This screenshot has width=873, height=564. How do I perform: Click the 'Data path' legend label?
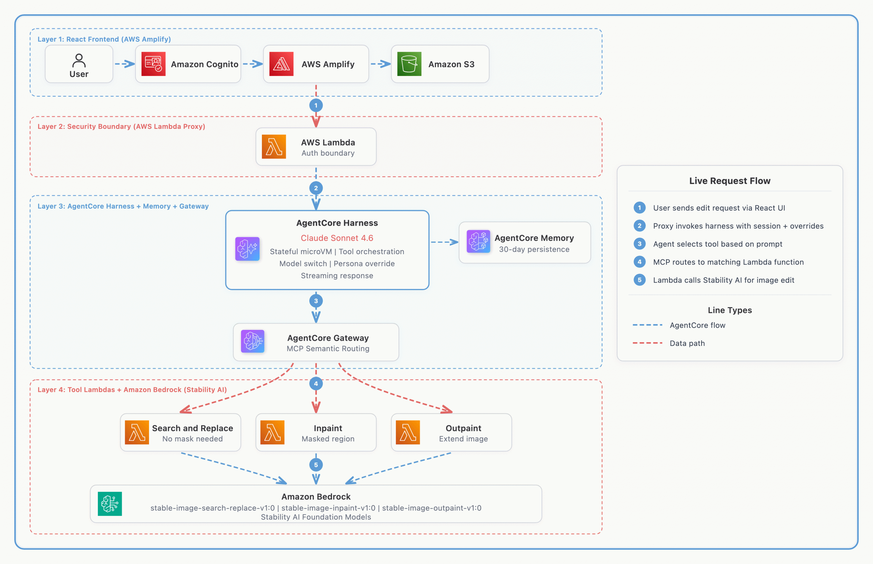687,343
